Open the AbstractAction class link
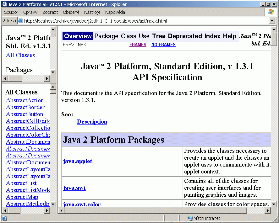The height and width of the screenshot is (223, 279). 25,100
